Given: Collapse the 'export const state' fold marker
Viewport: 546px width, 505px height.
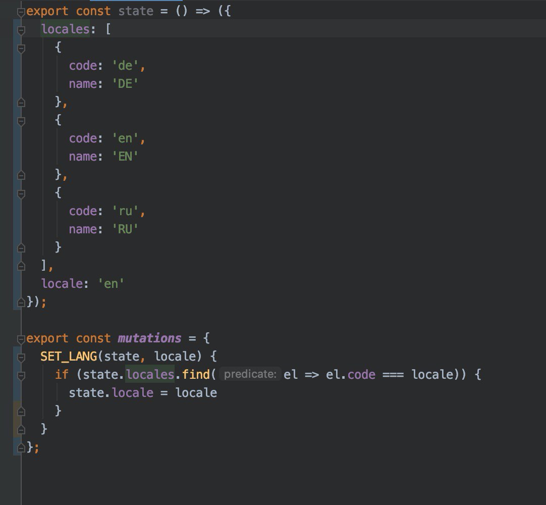Looking at the screenshot, I should click(x=21, y=12).
